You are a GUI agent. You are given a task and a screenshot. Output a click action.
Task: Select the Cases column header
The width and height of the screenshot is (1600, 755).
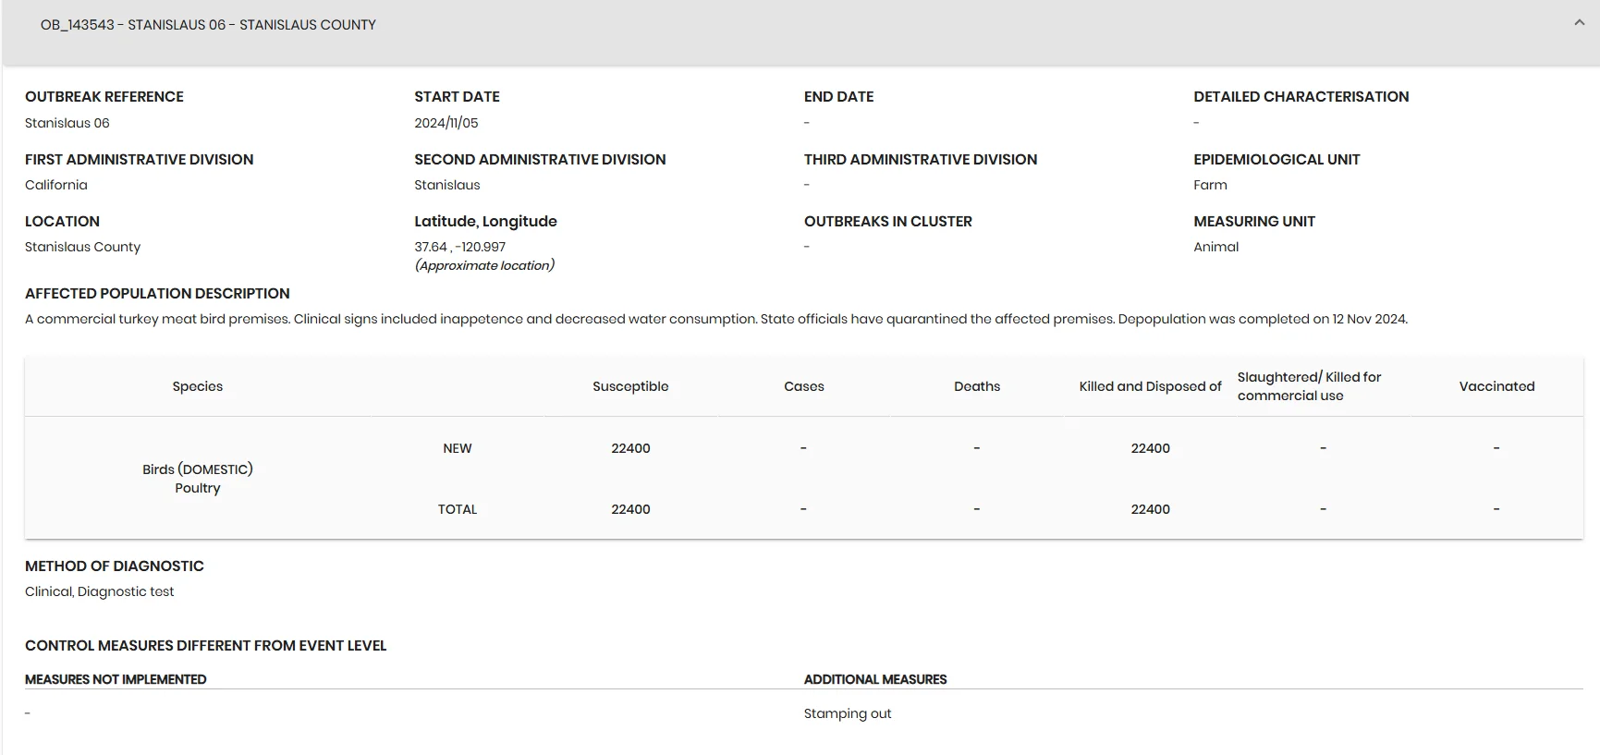click(804, 386)
